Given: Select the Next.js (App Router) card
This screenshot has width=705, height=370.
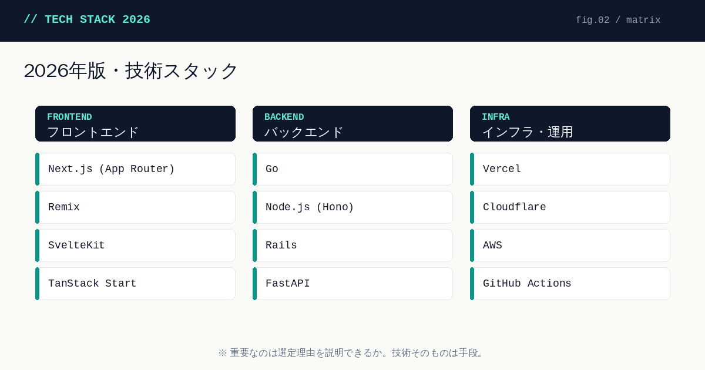Looking at the screenshot, I should (x=135, y=169).
